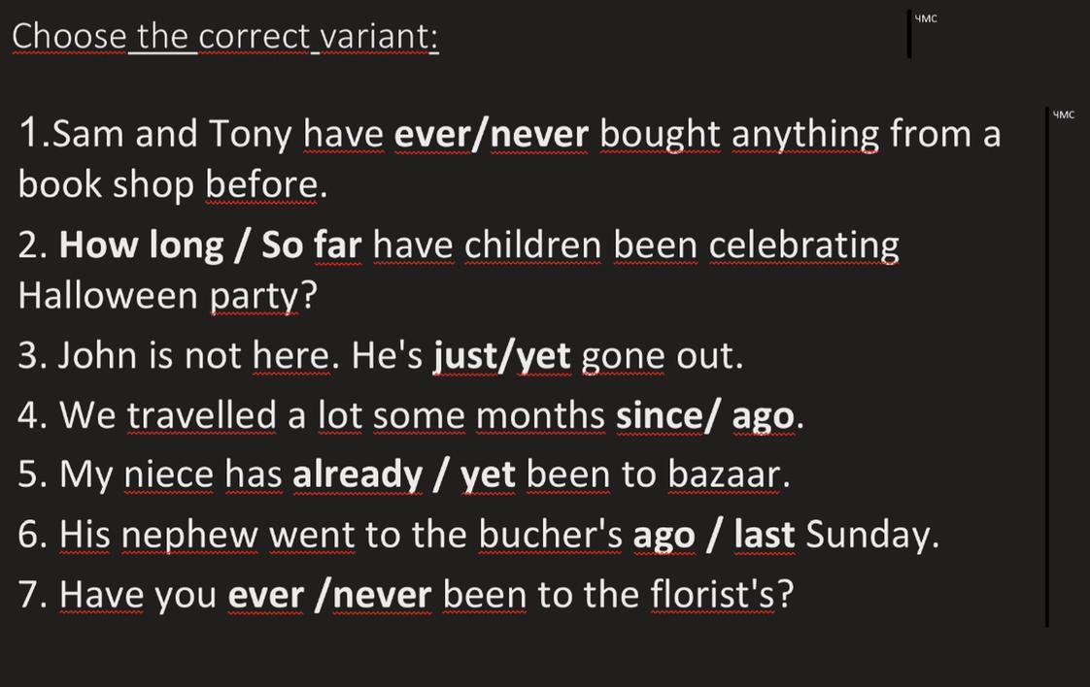This screenshot has height=687, width=1090.
Task: Click the word 'Halloween' in sentence 2
Action: click(x=109, y=295)
